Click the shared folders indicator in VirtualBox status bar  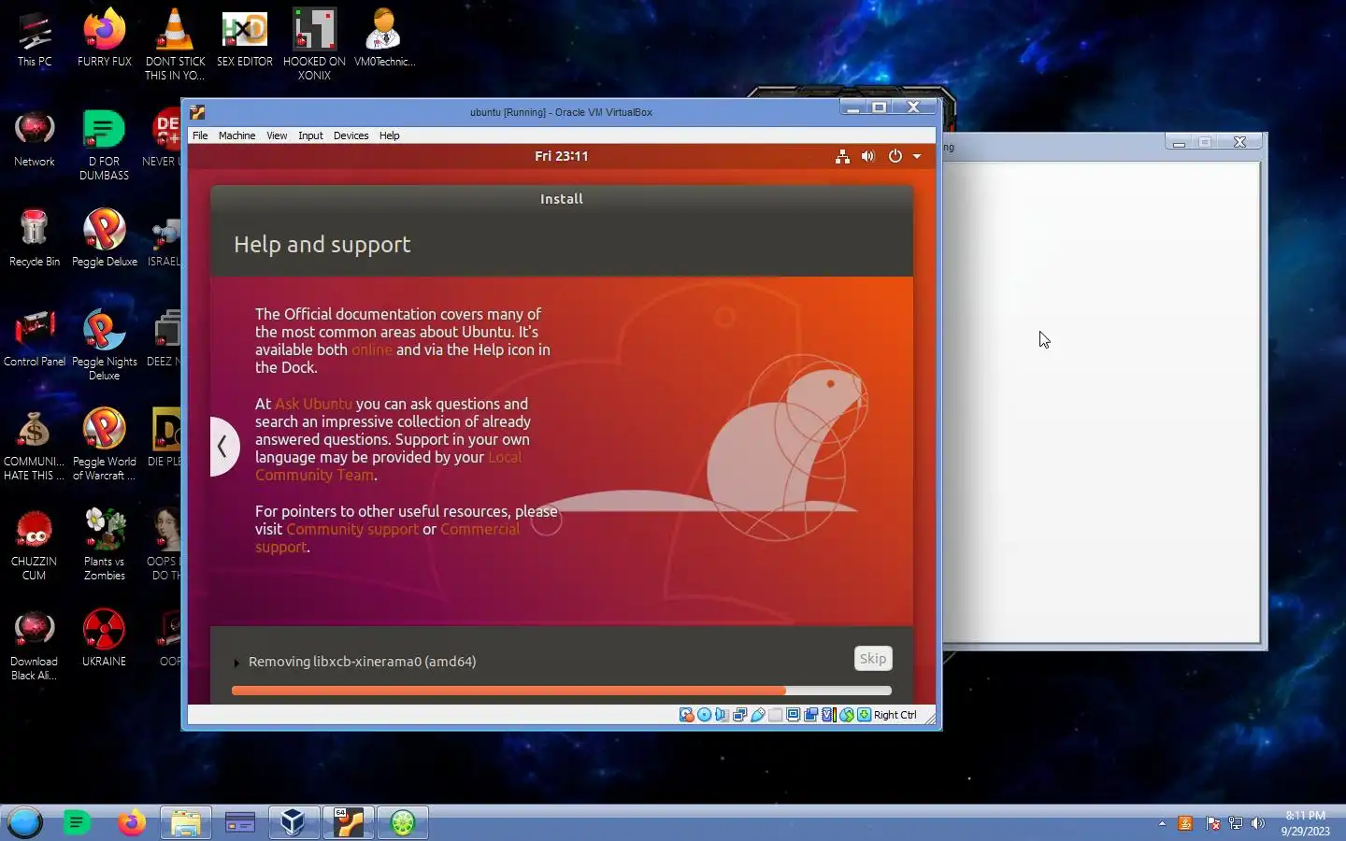pos(775,715)
